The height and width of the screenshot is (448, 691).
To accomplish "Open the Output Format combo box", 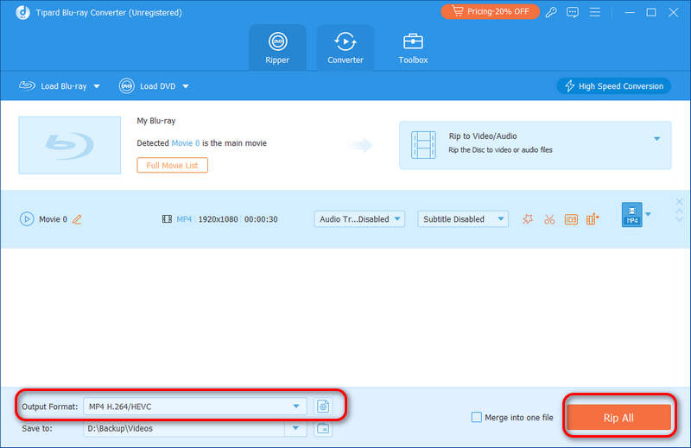I will tap(195, 407).
